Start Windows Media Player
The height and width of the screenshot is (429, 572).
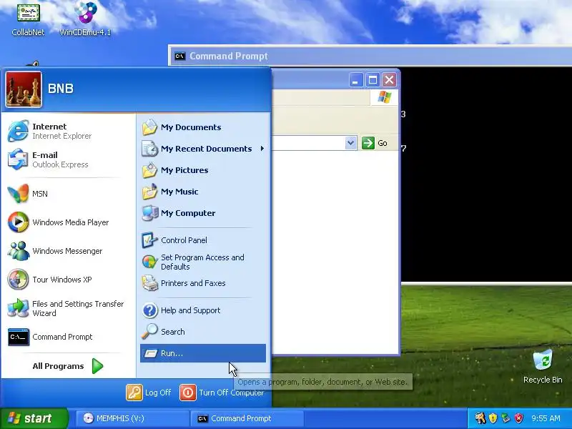(x=69, y=222)
